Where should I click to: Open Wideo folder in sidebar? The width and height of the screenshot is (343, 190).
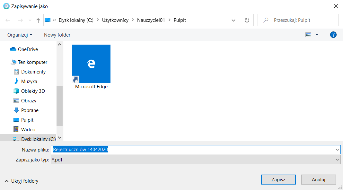(x=28, y=130)
